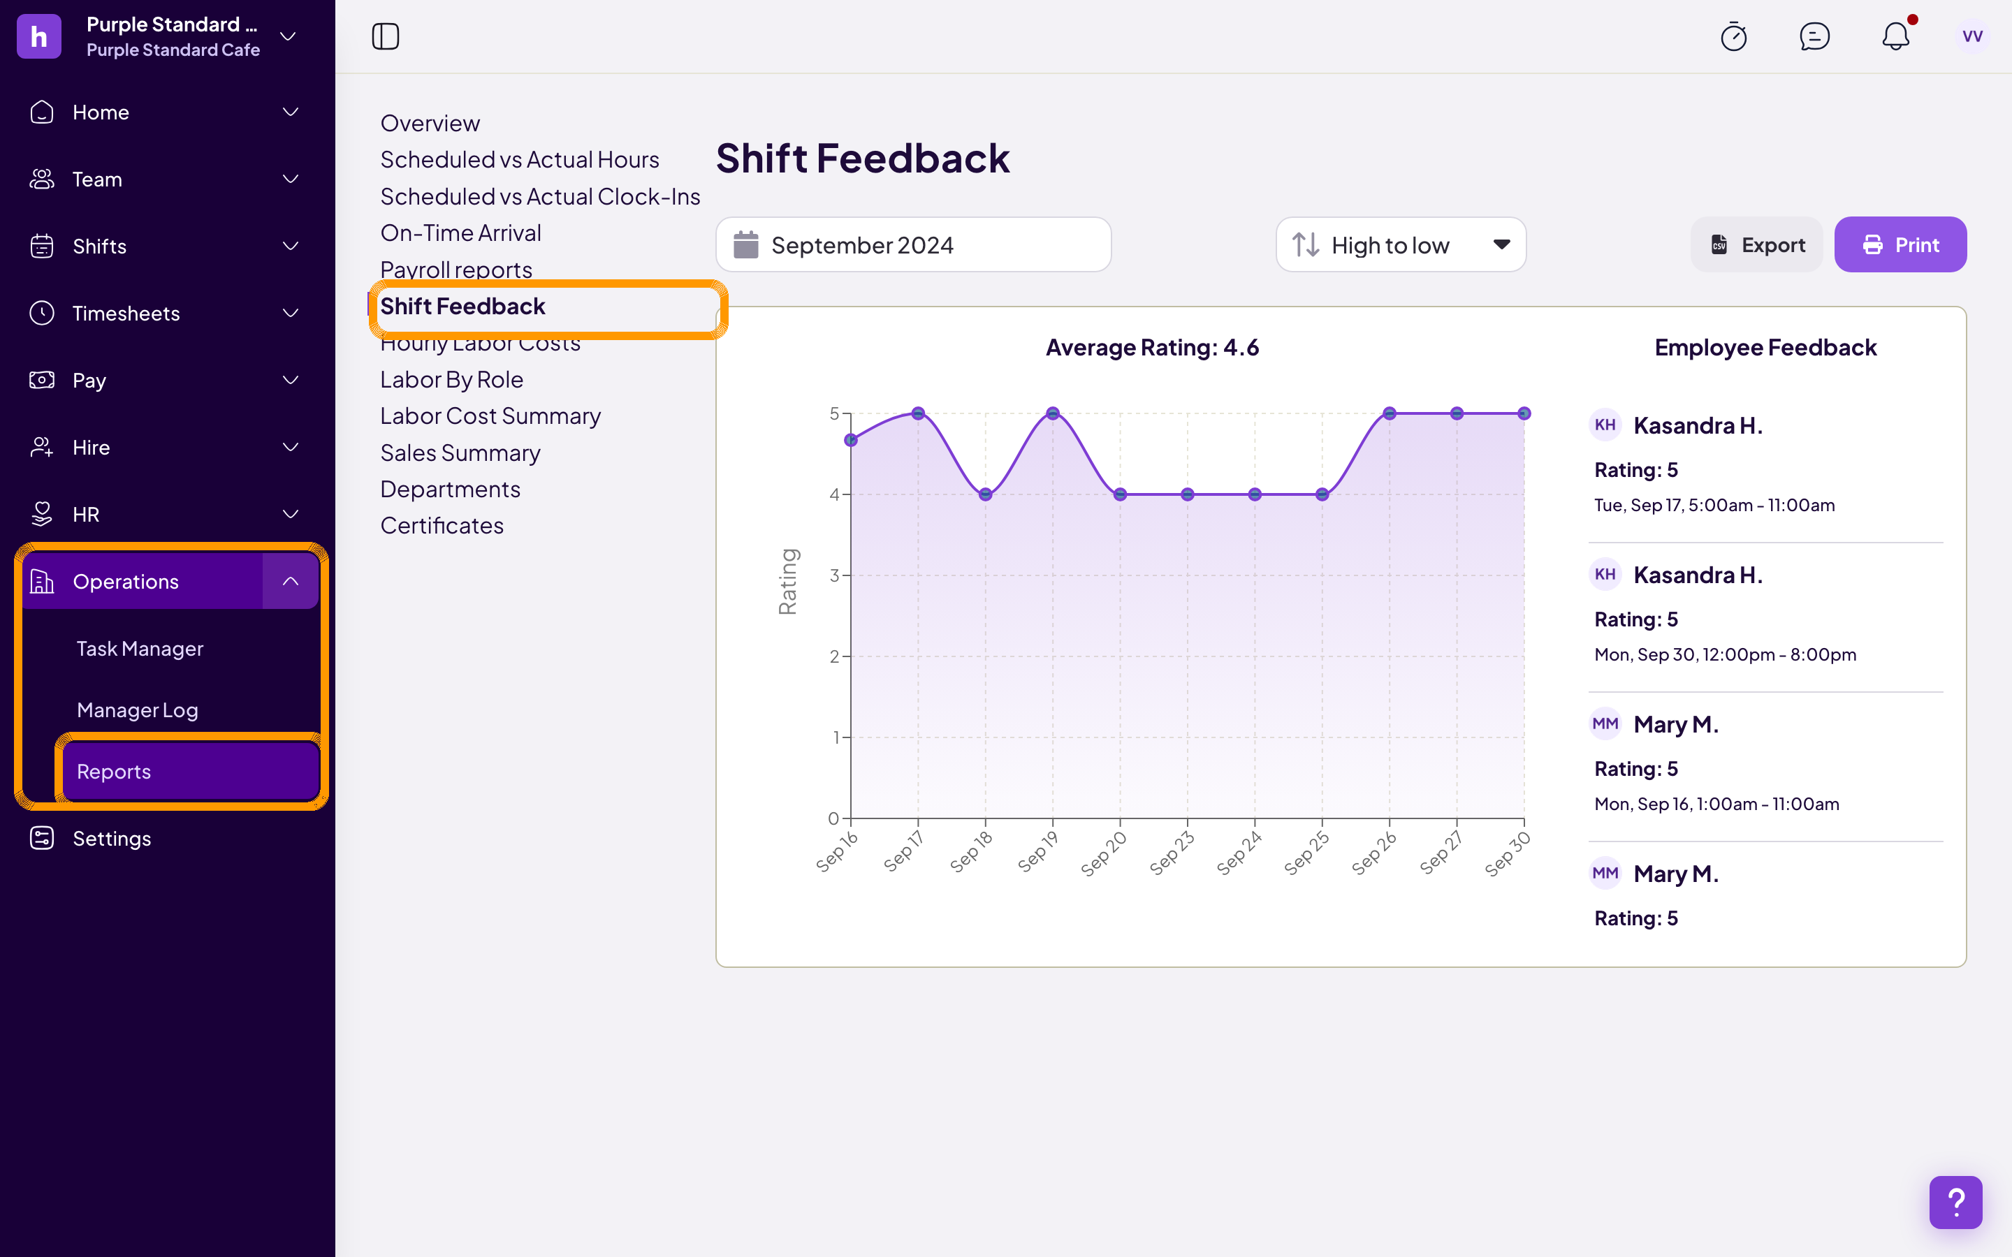Open Scheduled vs Actual Hours report
Screen dimensions: 2012x1257
(x=520, y=160)
